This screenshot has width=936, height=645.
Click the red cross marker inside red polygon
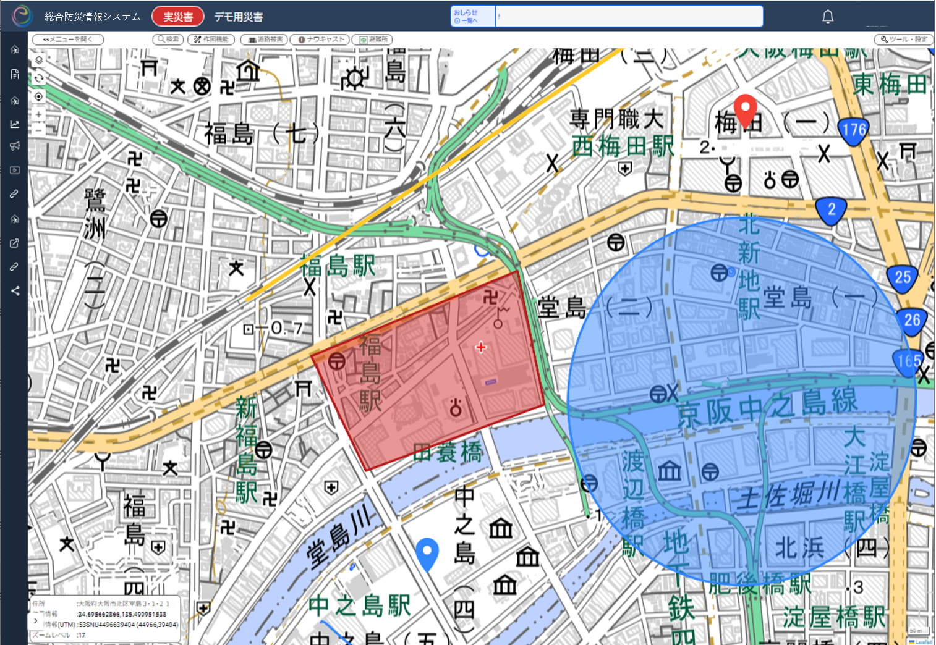(x=480, y=347)
